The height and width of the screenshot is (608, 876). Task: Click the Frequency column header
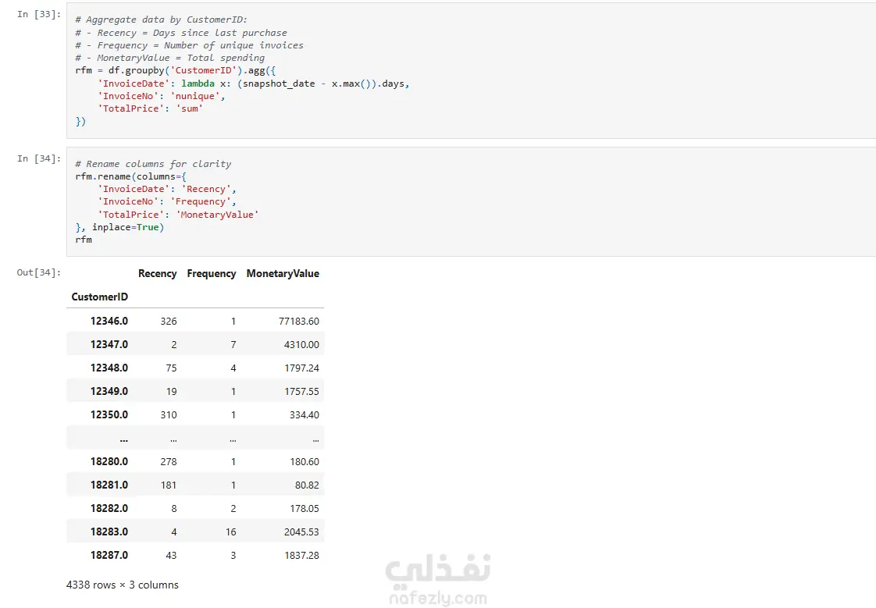(211, 274)
